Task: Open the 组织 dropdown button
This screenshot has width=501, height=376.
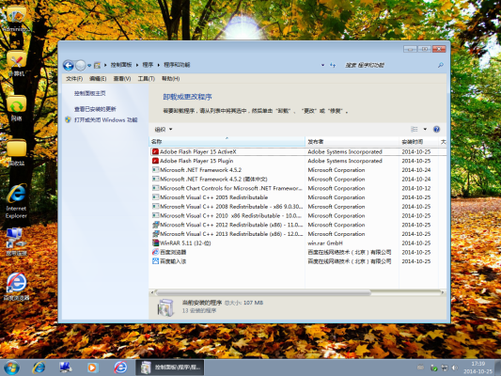Action: 164,130
